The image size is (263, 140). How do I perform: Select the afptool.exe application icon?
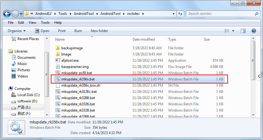point(58,61)
